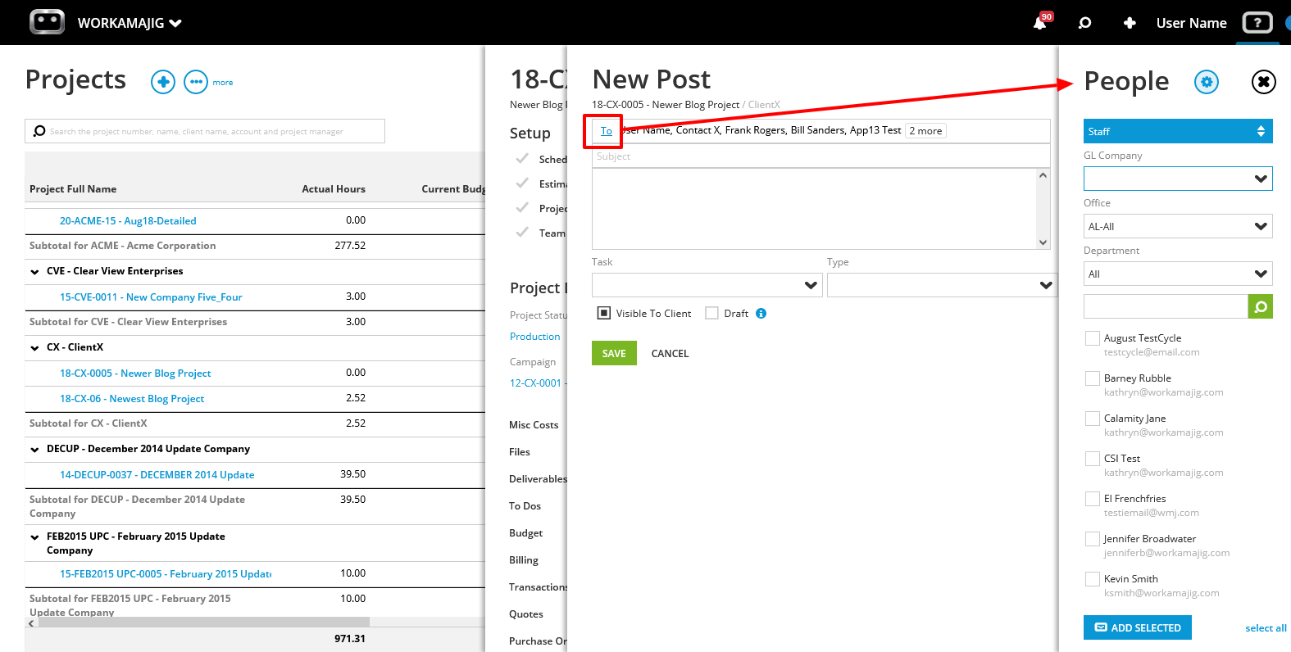Open the Type dropdown
The width and height of the screenshot is (1291, 652).
click(x=942, y=285)
